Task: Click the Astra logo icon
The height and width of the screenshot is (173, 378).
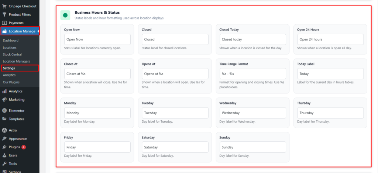Action: tap(4, 130)
